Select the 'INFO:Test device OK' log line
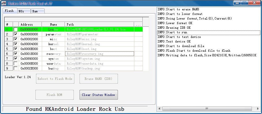 [209, 41]
